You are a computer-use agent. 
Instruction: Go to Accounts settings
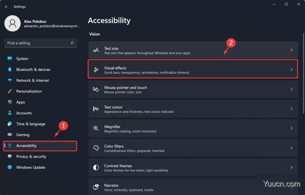click(24, 113)
